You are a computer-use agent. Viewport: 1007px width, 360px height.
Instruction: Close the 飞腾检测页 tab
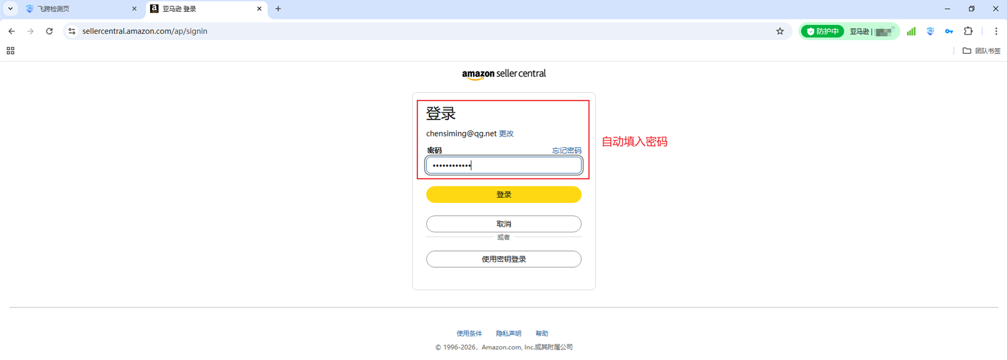134,9
